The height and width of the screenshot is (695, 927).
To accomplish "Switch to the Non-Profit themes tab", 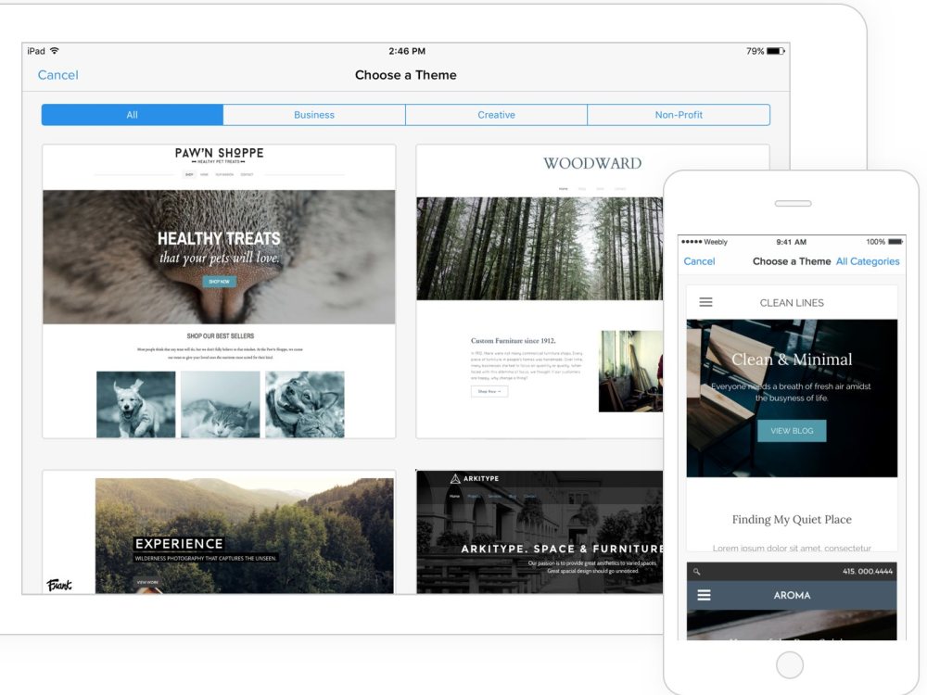I will click(679, 115).
